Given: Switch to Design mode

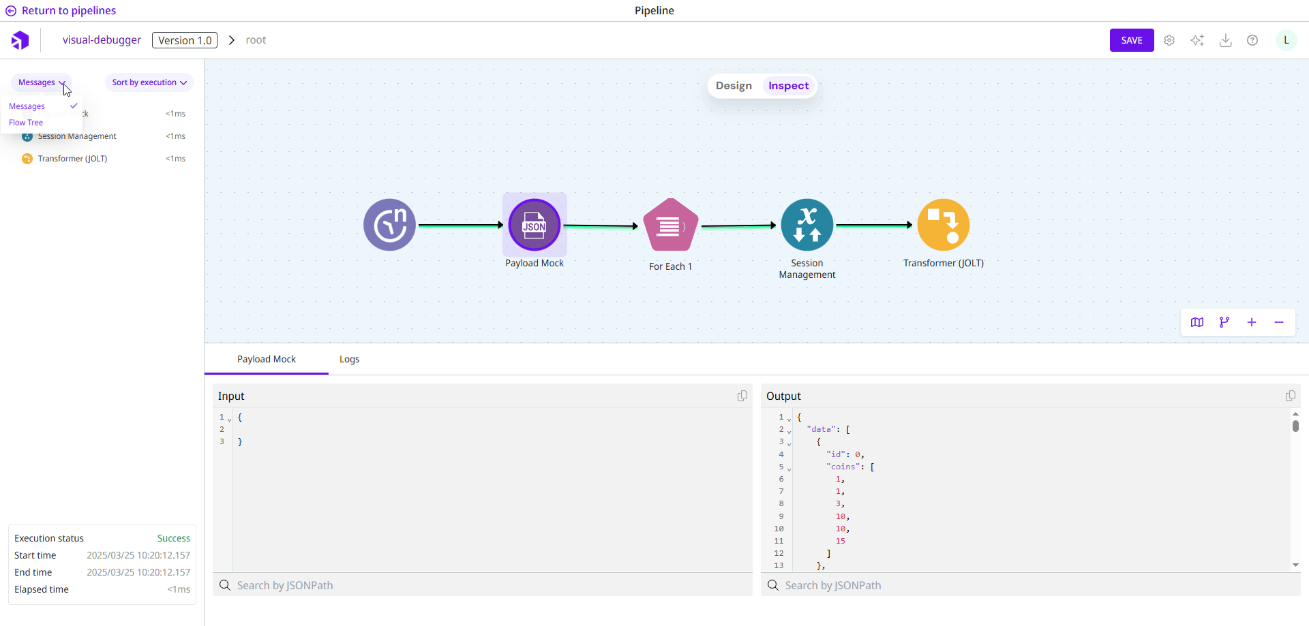Looking at the screenshot, I should point(734,86).
